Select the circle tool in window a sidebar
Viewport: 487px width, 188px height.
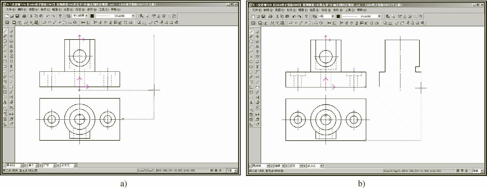(5, 41)
